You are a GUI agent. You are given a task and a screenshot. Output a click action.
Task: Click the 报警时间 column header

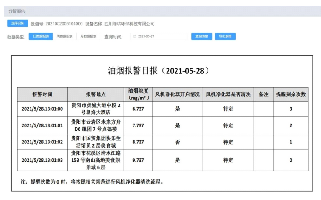point(42,94)
